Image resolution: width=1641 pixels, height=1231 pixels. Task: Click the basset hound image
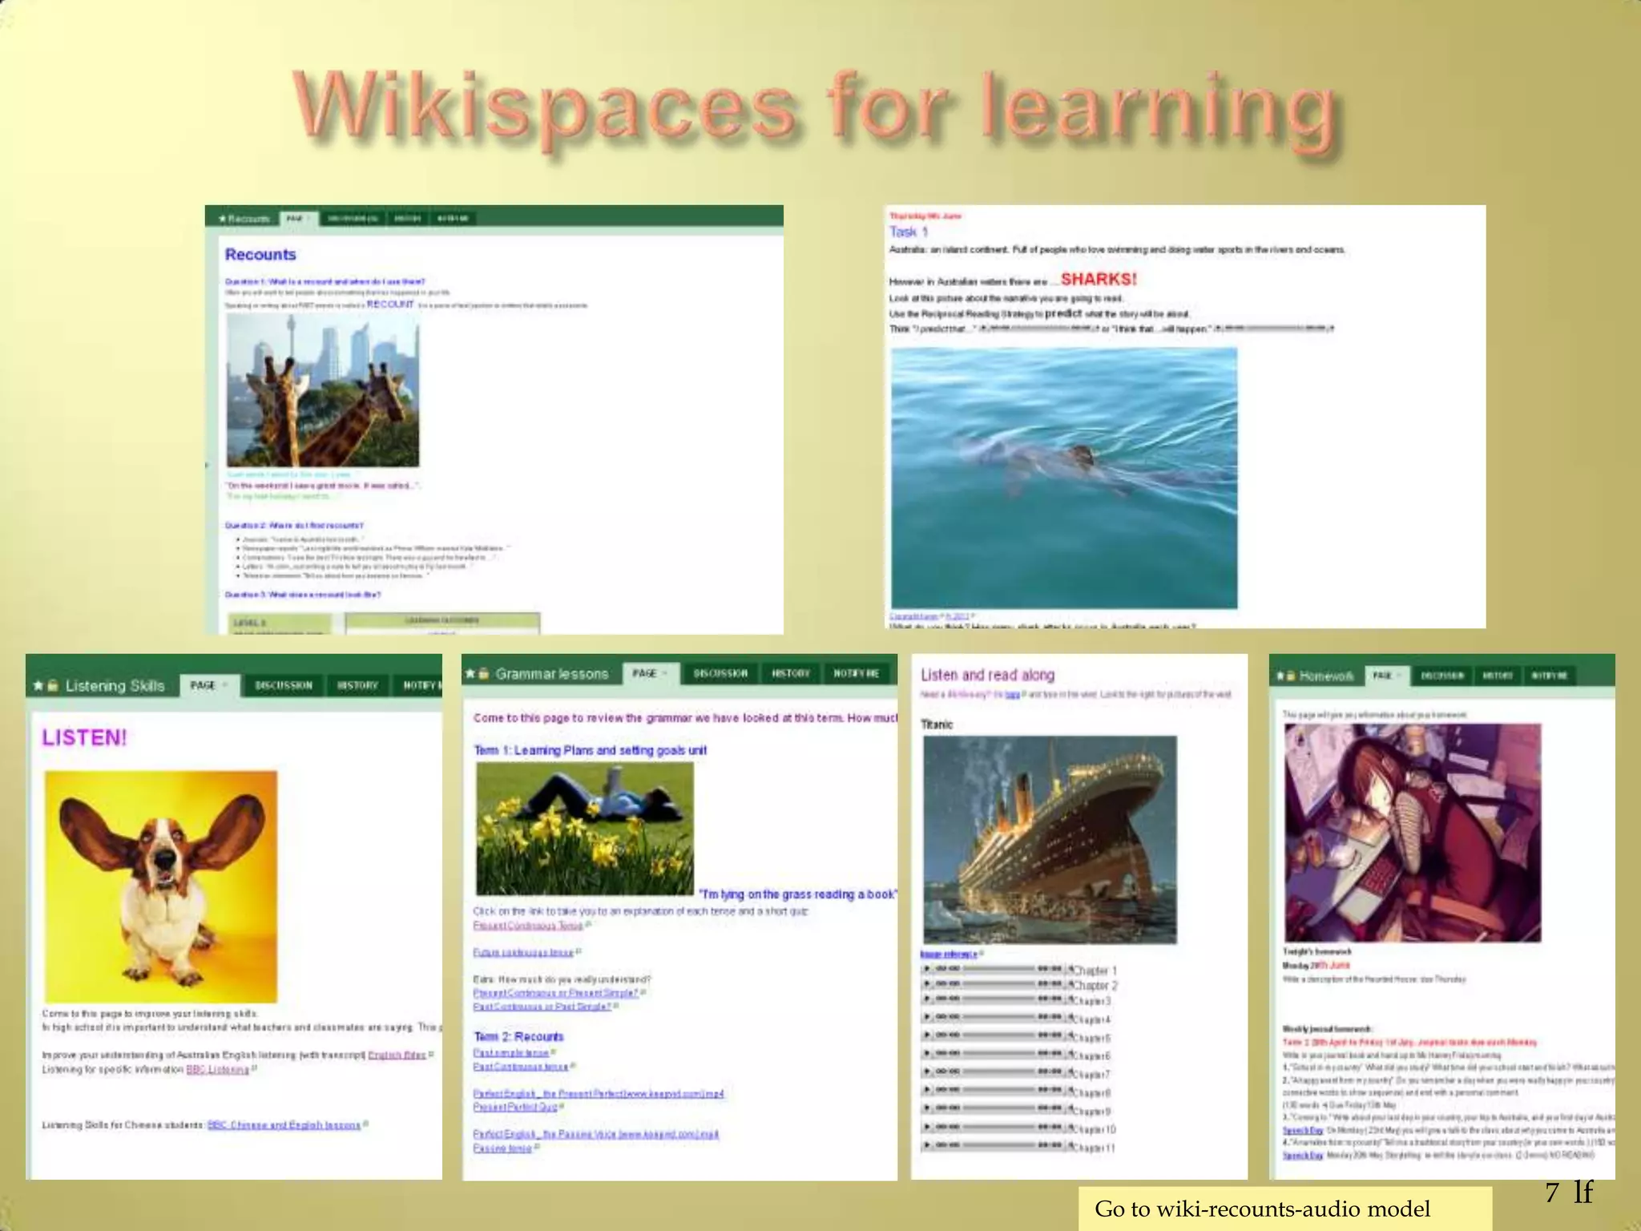[x=161, y=886]
